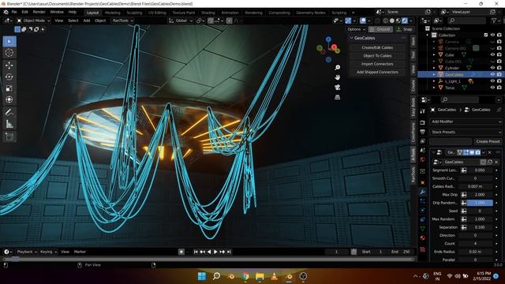The width and height of the screenshot is (505, 284).
Task: Open the Keying dropdown in timeline
Action: (48, 252)
